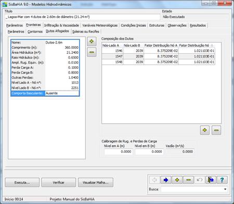Click the Nível em A (m) input
This screenshot has width=234, height=204.
click(x=119, y=152)
